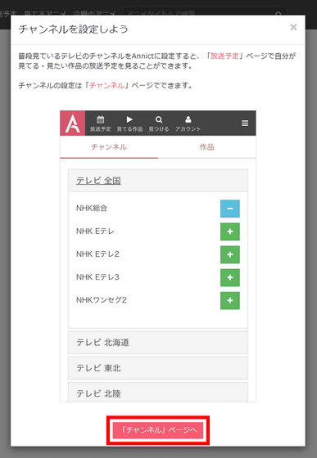The height and width of the screenshot is (458, 317).
Task: Add NHK Eテレ2 with the plus button
Action: coord(230,254)
